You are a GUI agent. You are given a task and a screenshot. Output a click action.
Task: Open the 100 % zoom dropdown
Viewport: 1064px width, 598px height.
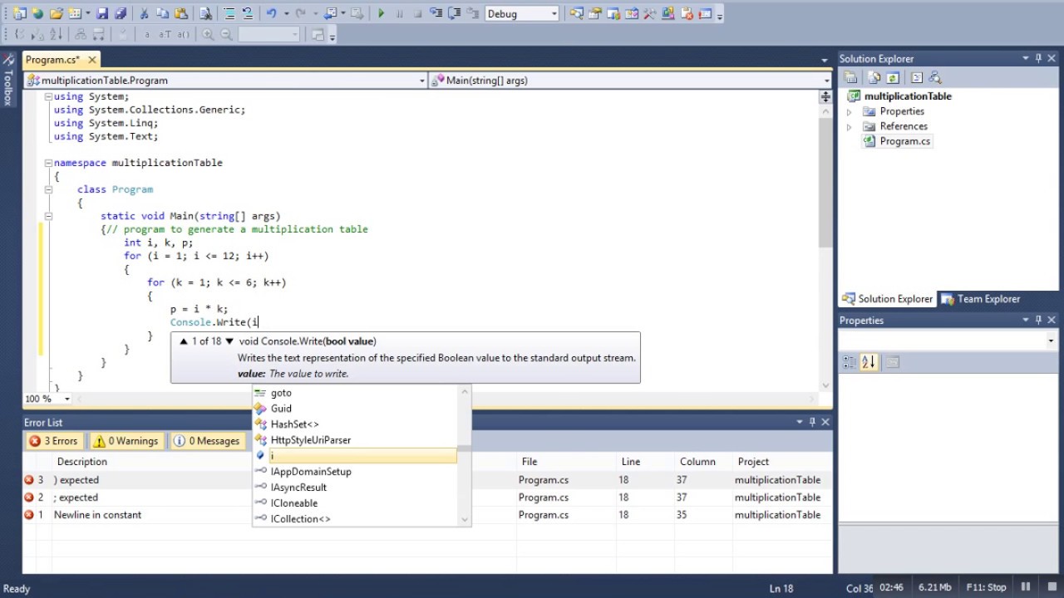click(67, 399)
